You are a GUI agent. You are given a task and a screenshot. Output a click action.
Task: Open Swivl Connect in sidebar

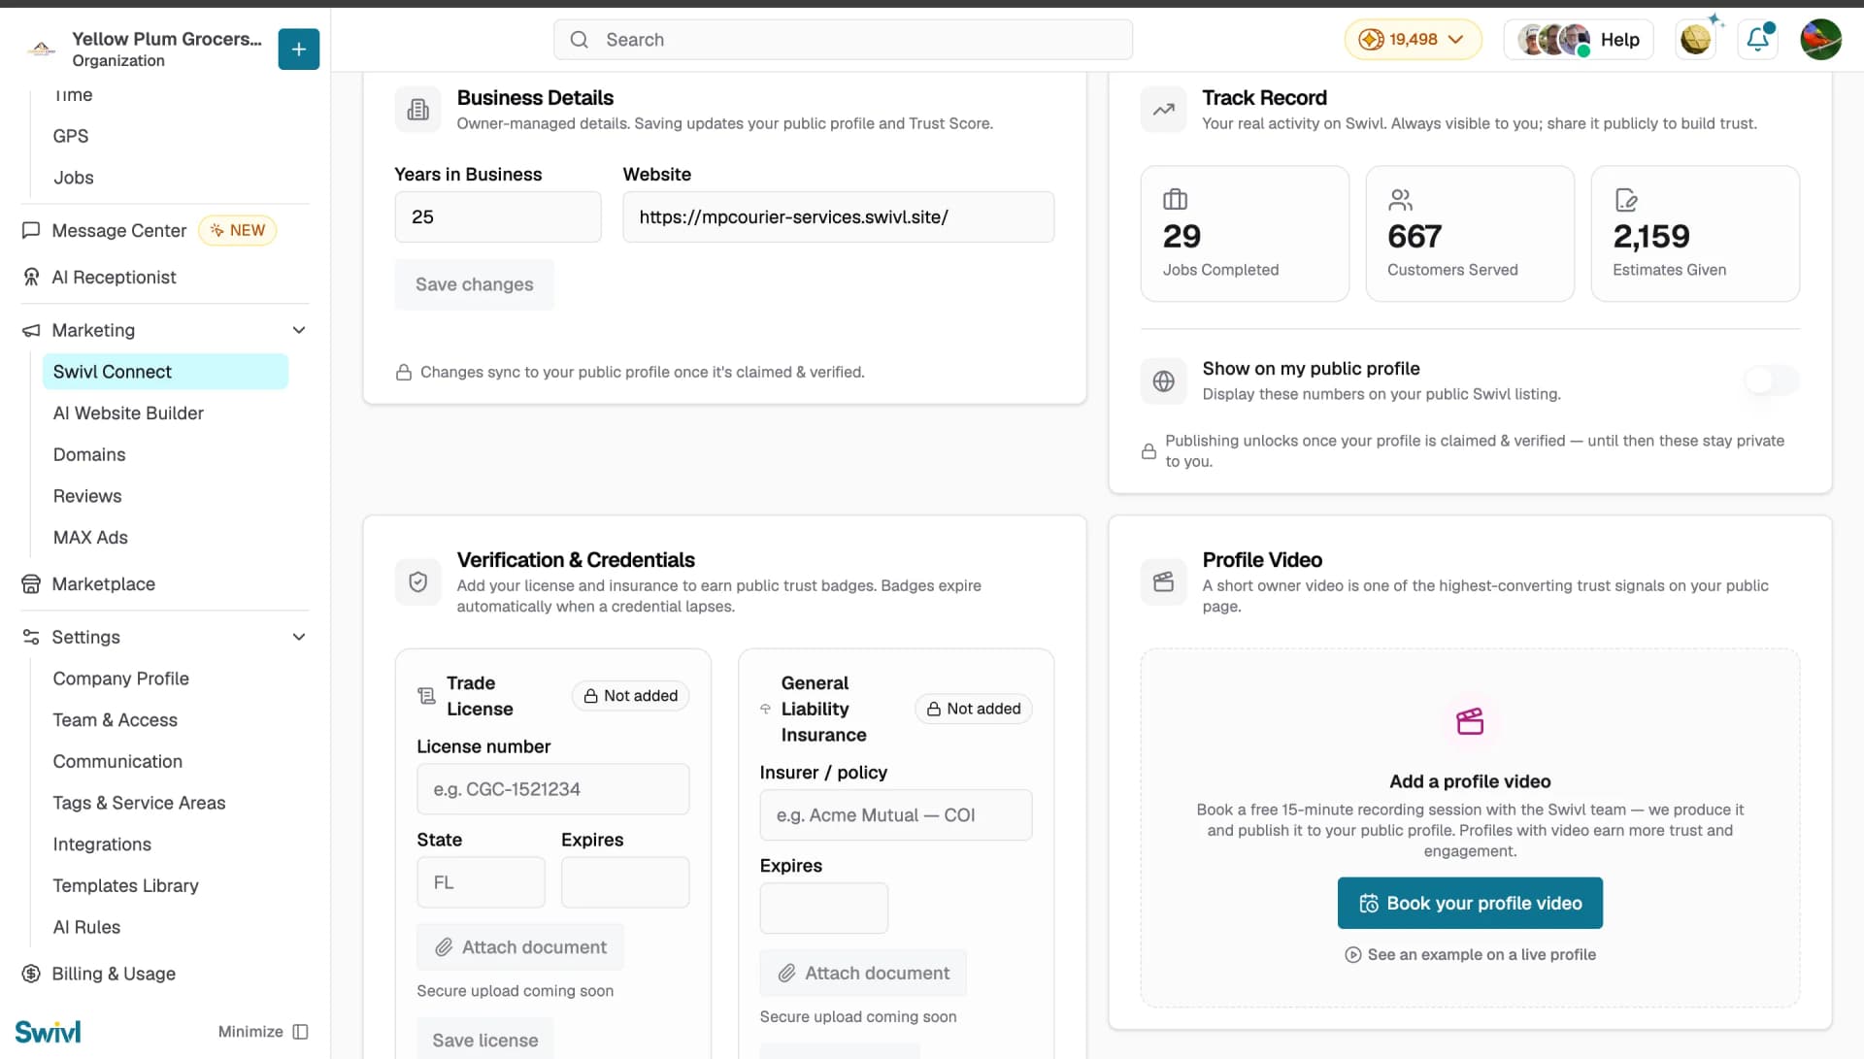[165, 372]
